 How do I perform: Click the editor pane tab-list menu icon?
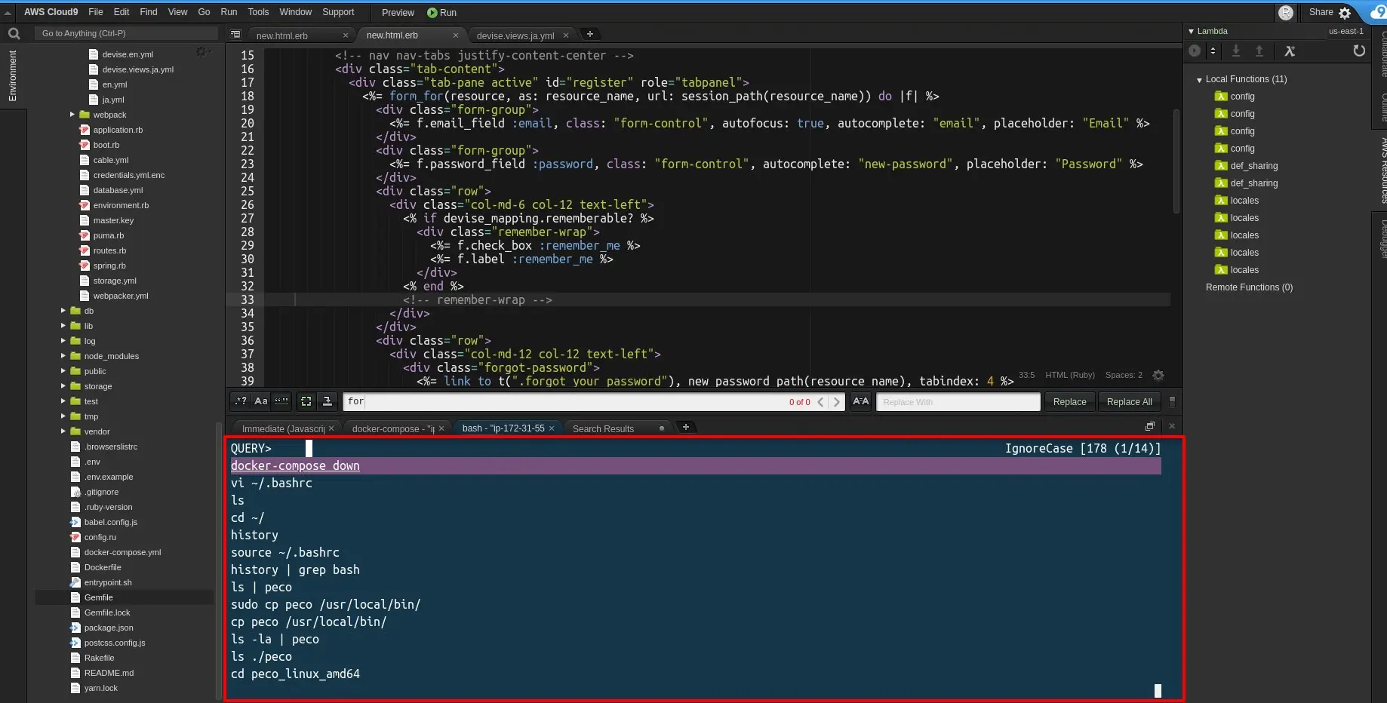coord(235,34)
